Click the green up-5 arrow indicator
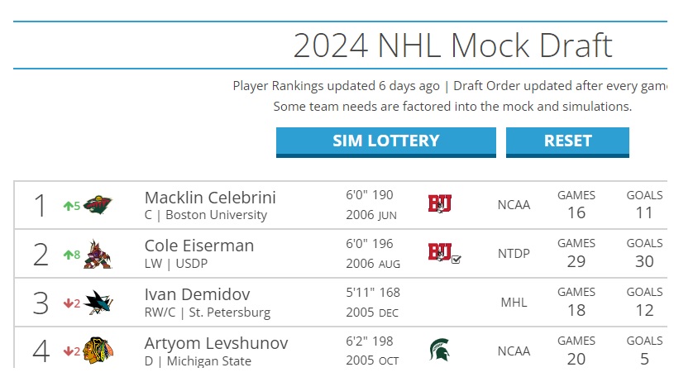Image resolution: width=674 pixels, height=377 pixels. [72, 206]
